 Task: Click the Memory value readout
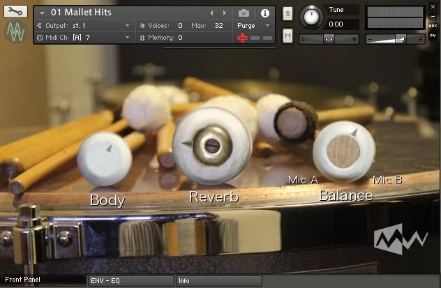[x=180, y=38]
